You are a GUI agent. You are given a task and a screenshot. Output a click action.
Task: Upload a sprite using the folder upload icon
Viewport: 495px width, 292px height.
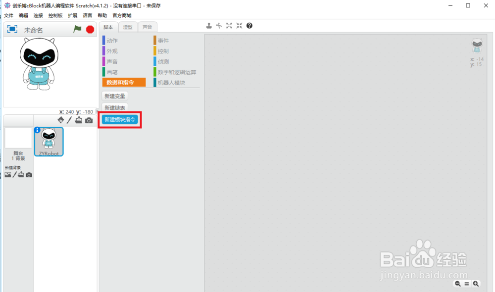(79, 120)
